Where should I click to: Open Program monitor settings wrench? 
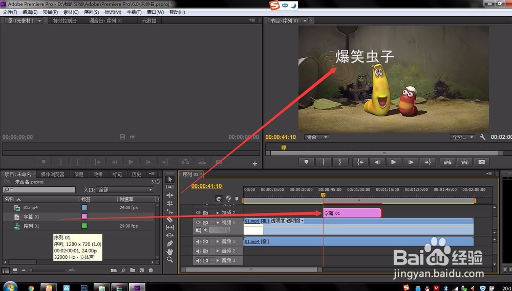pyautogui.click(x=483, y=137)
